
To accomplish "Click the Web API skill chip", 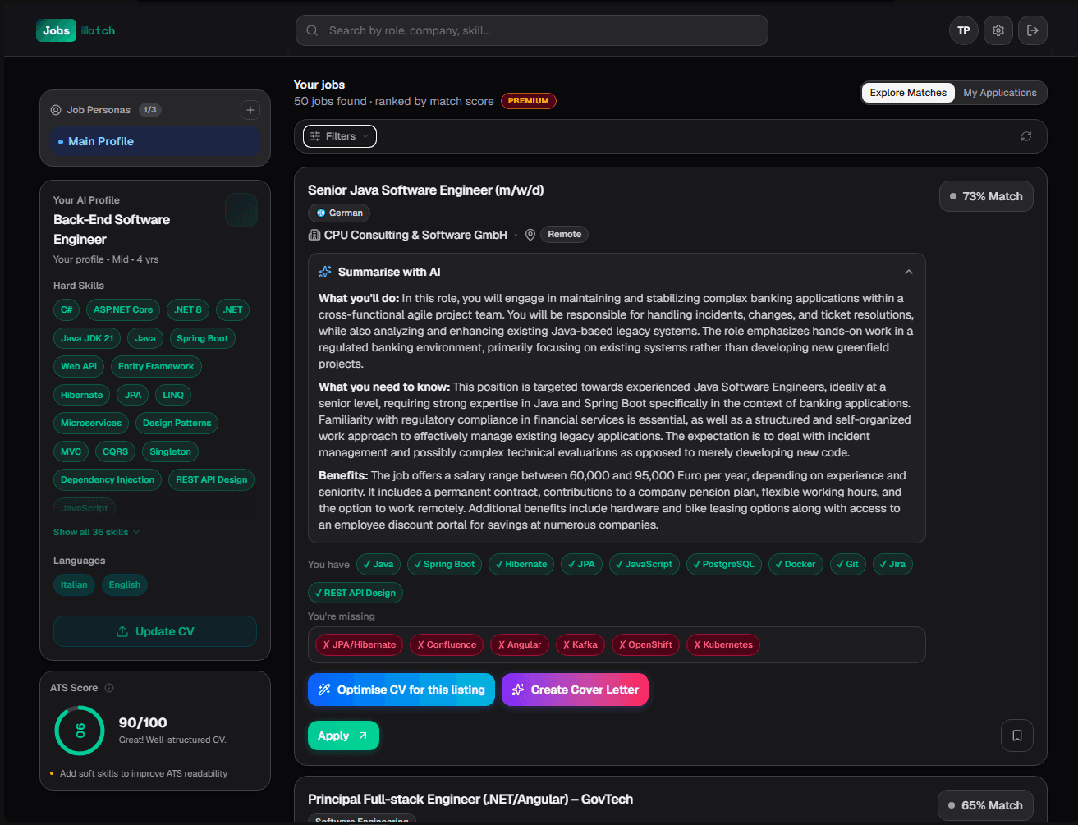I will (79, 366).
